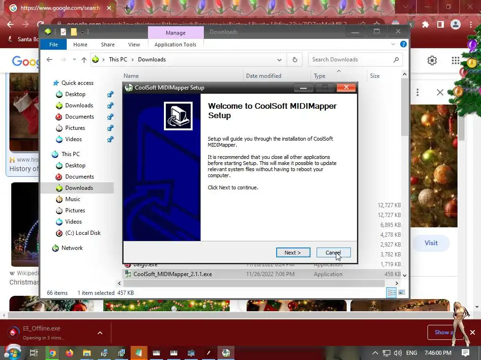Expand the Explorer ribbon chevron
The width and height of the screenshot is (481, 360).
tap(393, 45)
